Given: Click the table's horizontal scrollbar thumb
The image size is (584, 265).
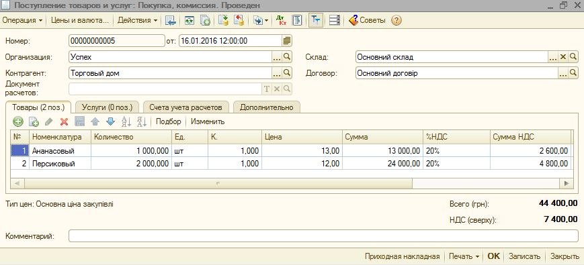Looking at the screenshot, I should point(218,183).
